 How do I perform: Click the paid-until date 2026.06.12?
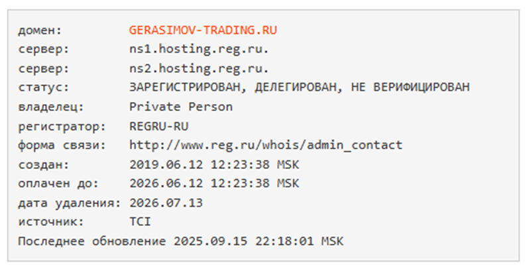coord(158,184)
